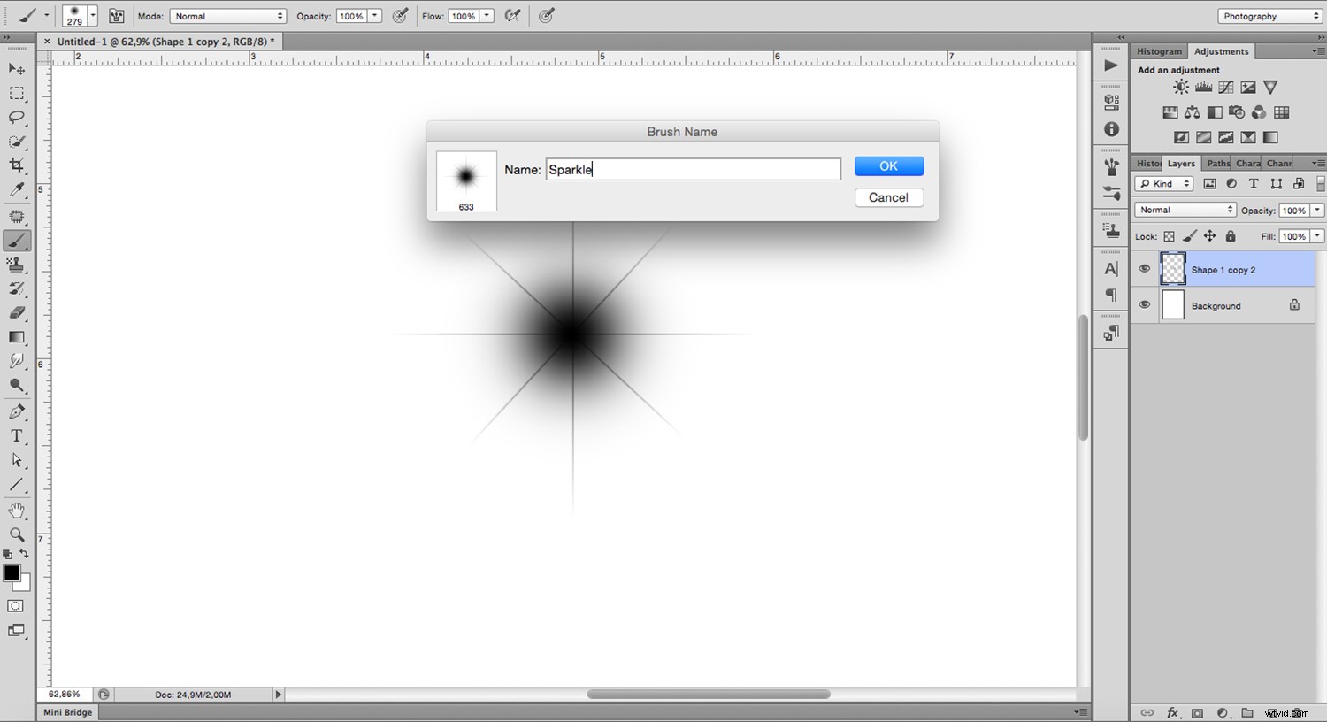Add a Curves adjustment from the Adjustments panel
The height and width of the screenshot is (722, 1327).
pos(1225,87)
